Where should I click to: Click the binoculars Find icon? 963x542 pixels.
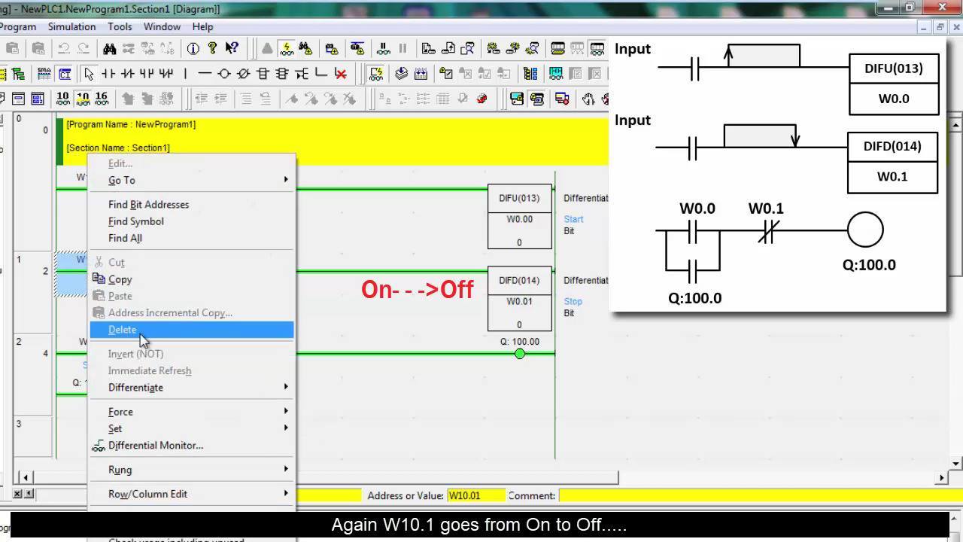point(110,48)
